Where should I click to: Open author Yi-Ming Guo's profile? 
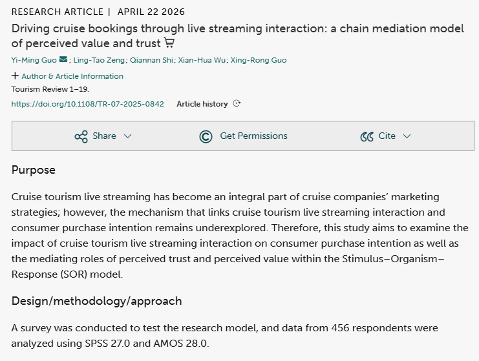tap(34, 60)
